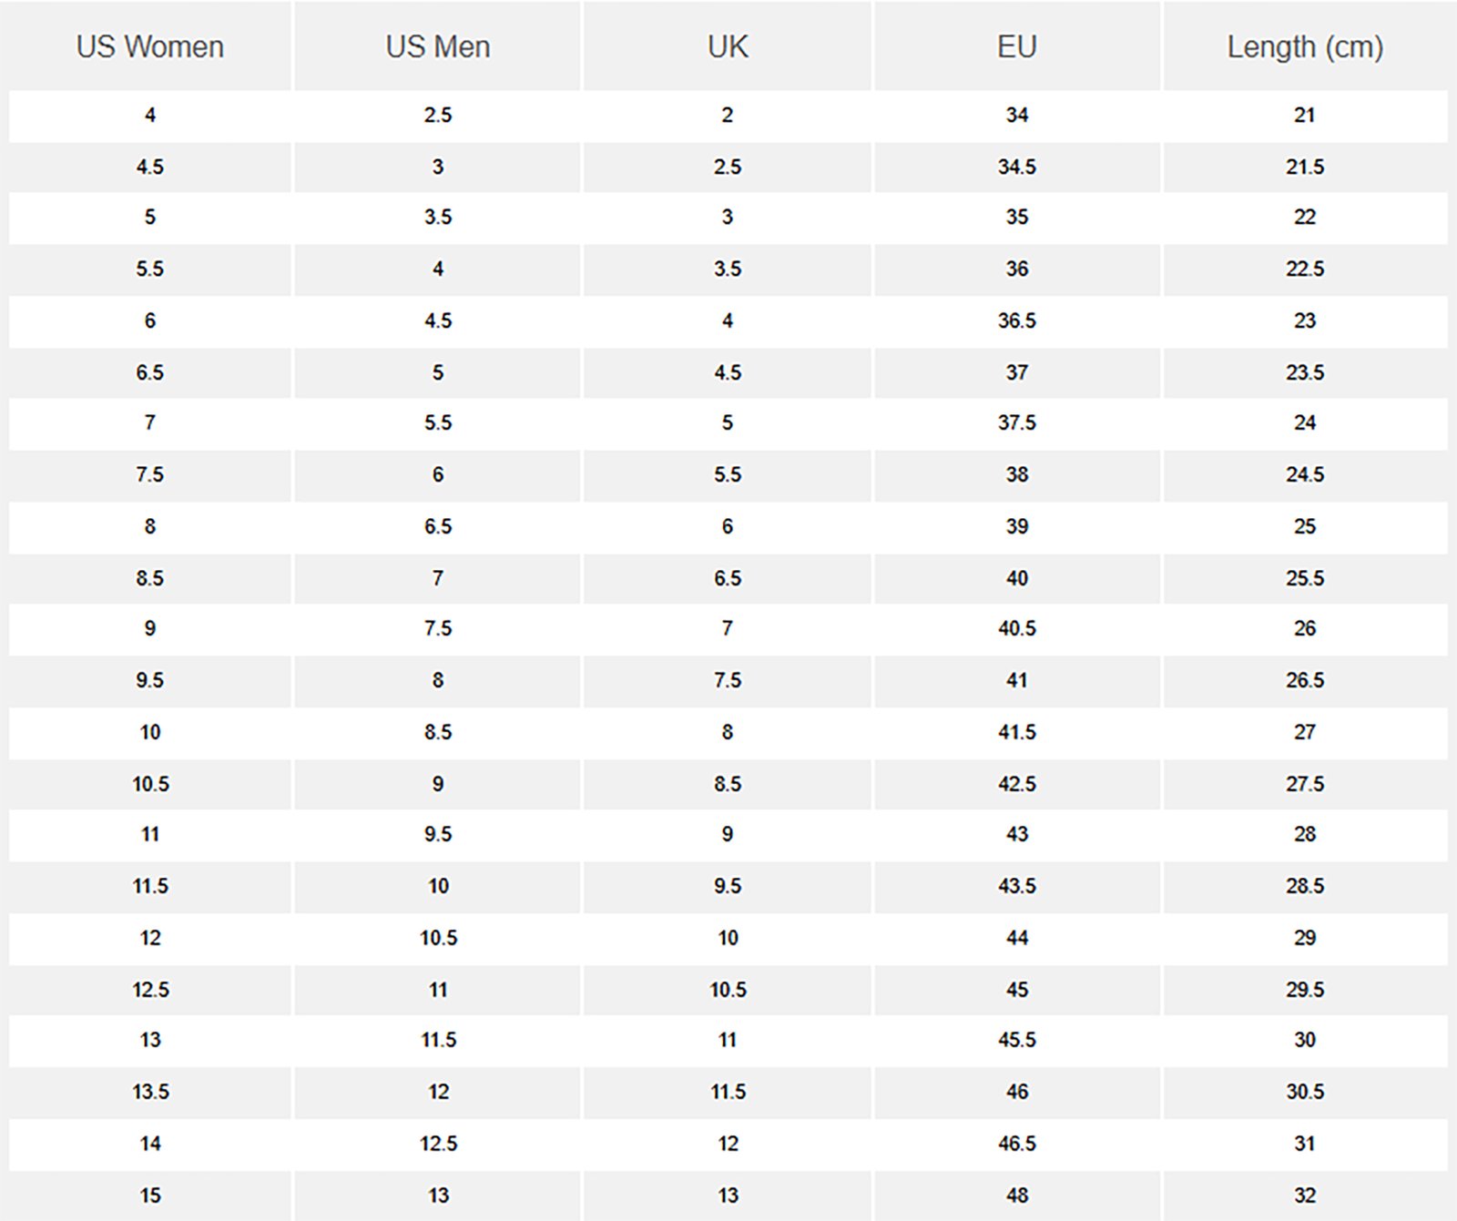This screenshot has width=1457, height=1221.
Task: Click the US Men column header
Action: point(438,46)
